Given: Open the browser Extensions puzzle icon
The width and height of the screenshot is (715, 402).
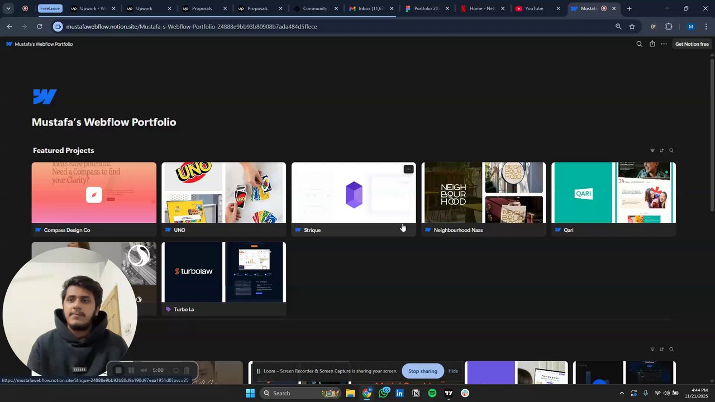Looking at the screenshot, I should point(669,26).
